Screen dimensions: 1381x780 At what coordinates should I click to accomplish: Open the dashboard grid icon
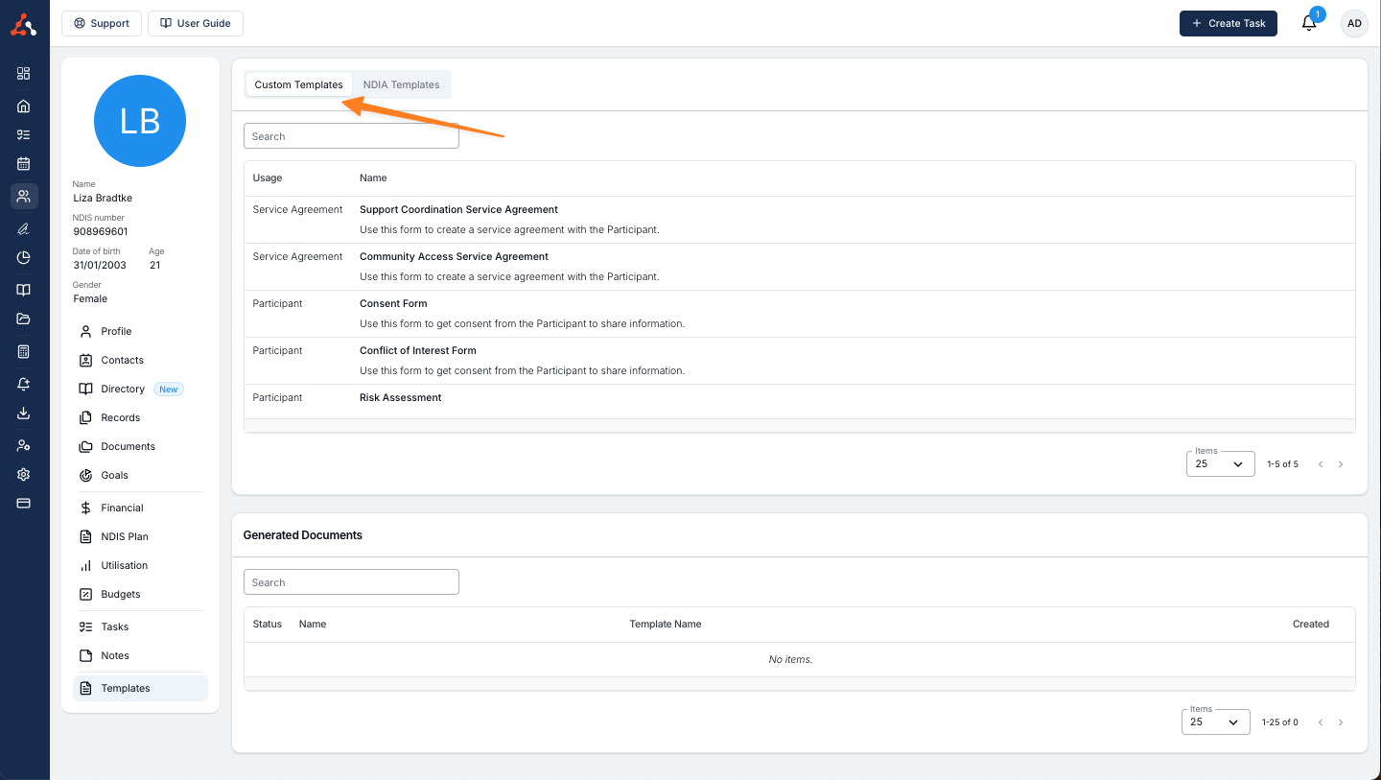point(24,74)
